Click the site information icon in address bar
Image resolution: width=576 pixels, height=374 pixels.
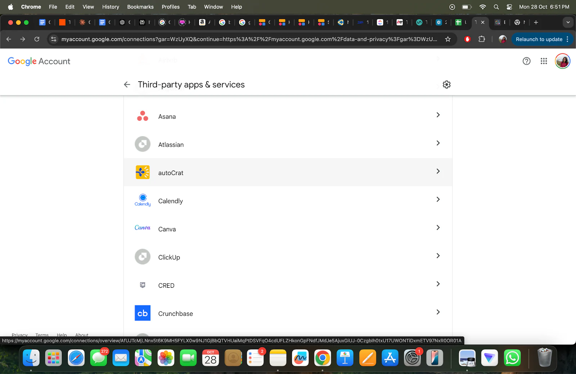pos(54,39)
